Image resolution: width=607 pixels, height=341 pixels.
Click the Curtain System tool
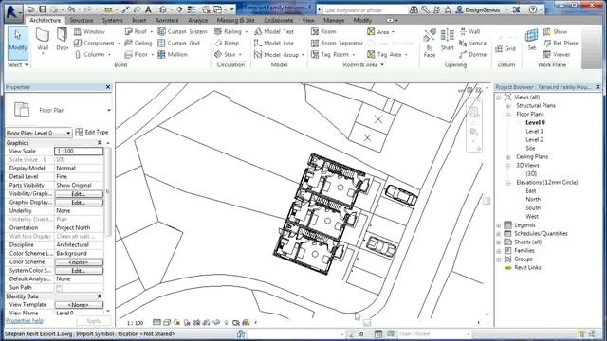point(182,31)
